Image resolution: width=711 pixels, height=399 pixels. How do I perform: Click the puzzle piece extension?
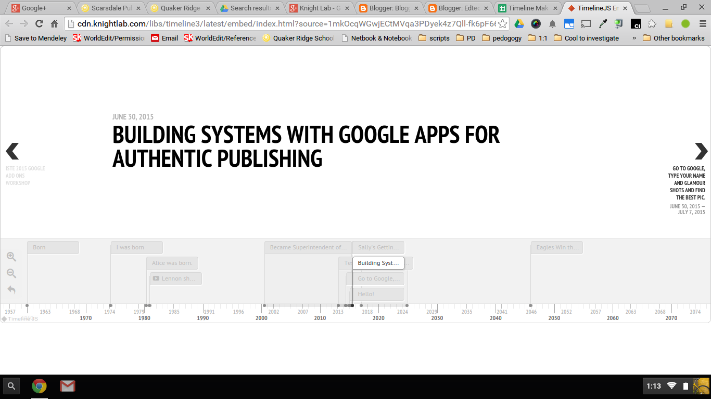click(652, 24)
